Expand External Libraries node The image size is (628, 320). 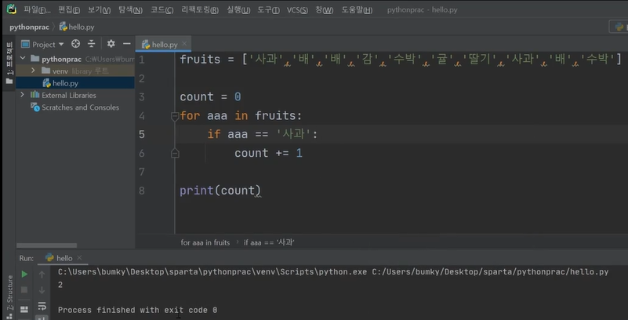pyautogui.click(x=23, y=95)
